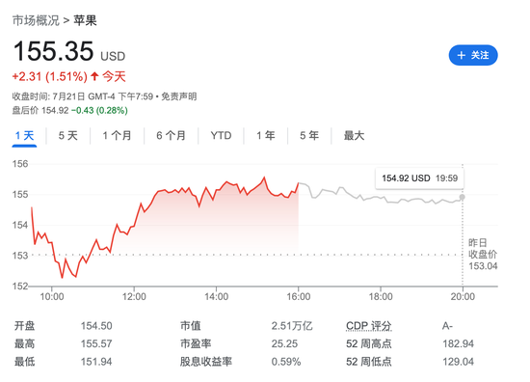Click the gray after-hours marker dot

click(462, 197)
